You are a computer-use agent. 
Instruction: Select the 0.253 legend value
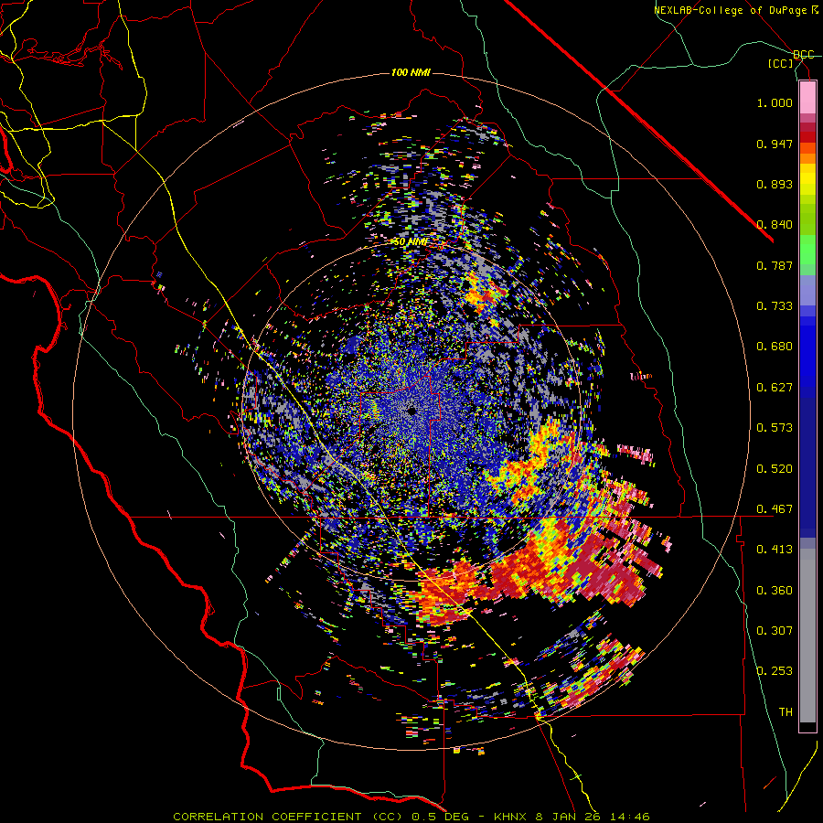[775, 671]
